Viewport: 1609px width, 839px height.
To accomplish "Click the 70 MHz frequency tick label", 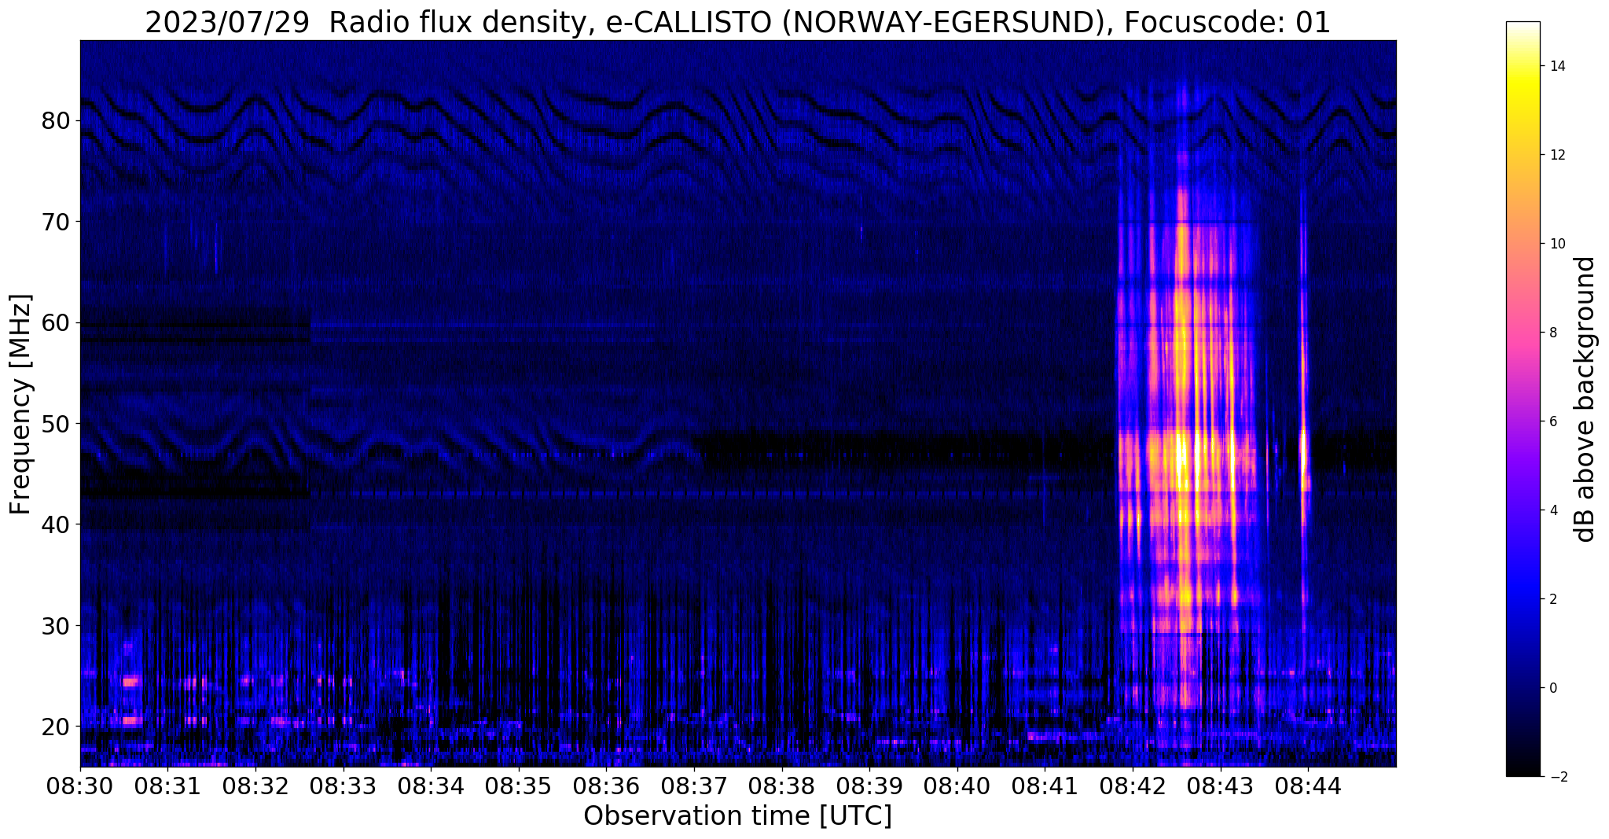I will coord(57,222).
